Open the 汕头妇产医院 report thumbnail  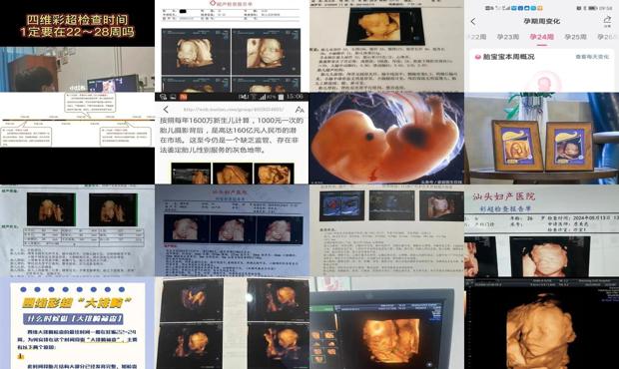tap(541, 230)
